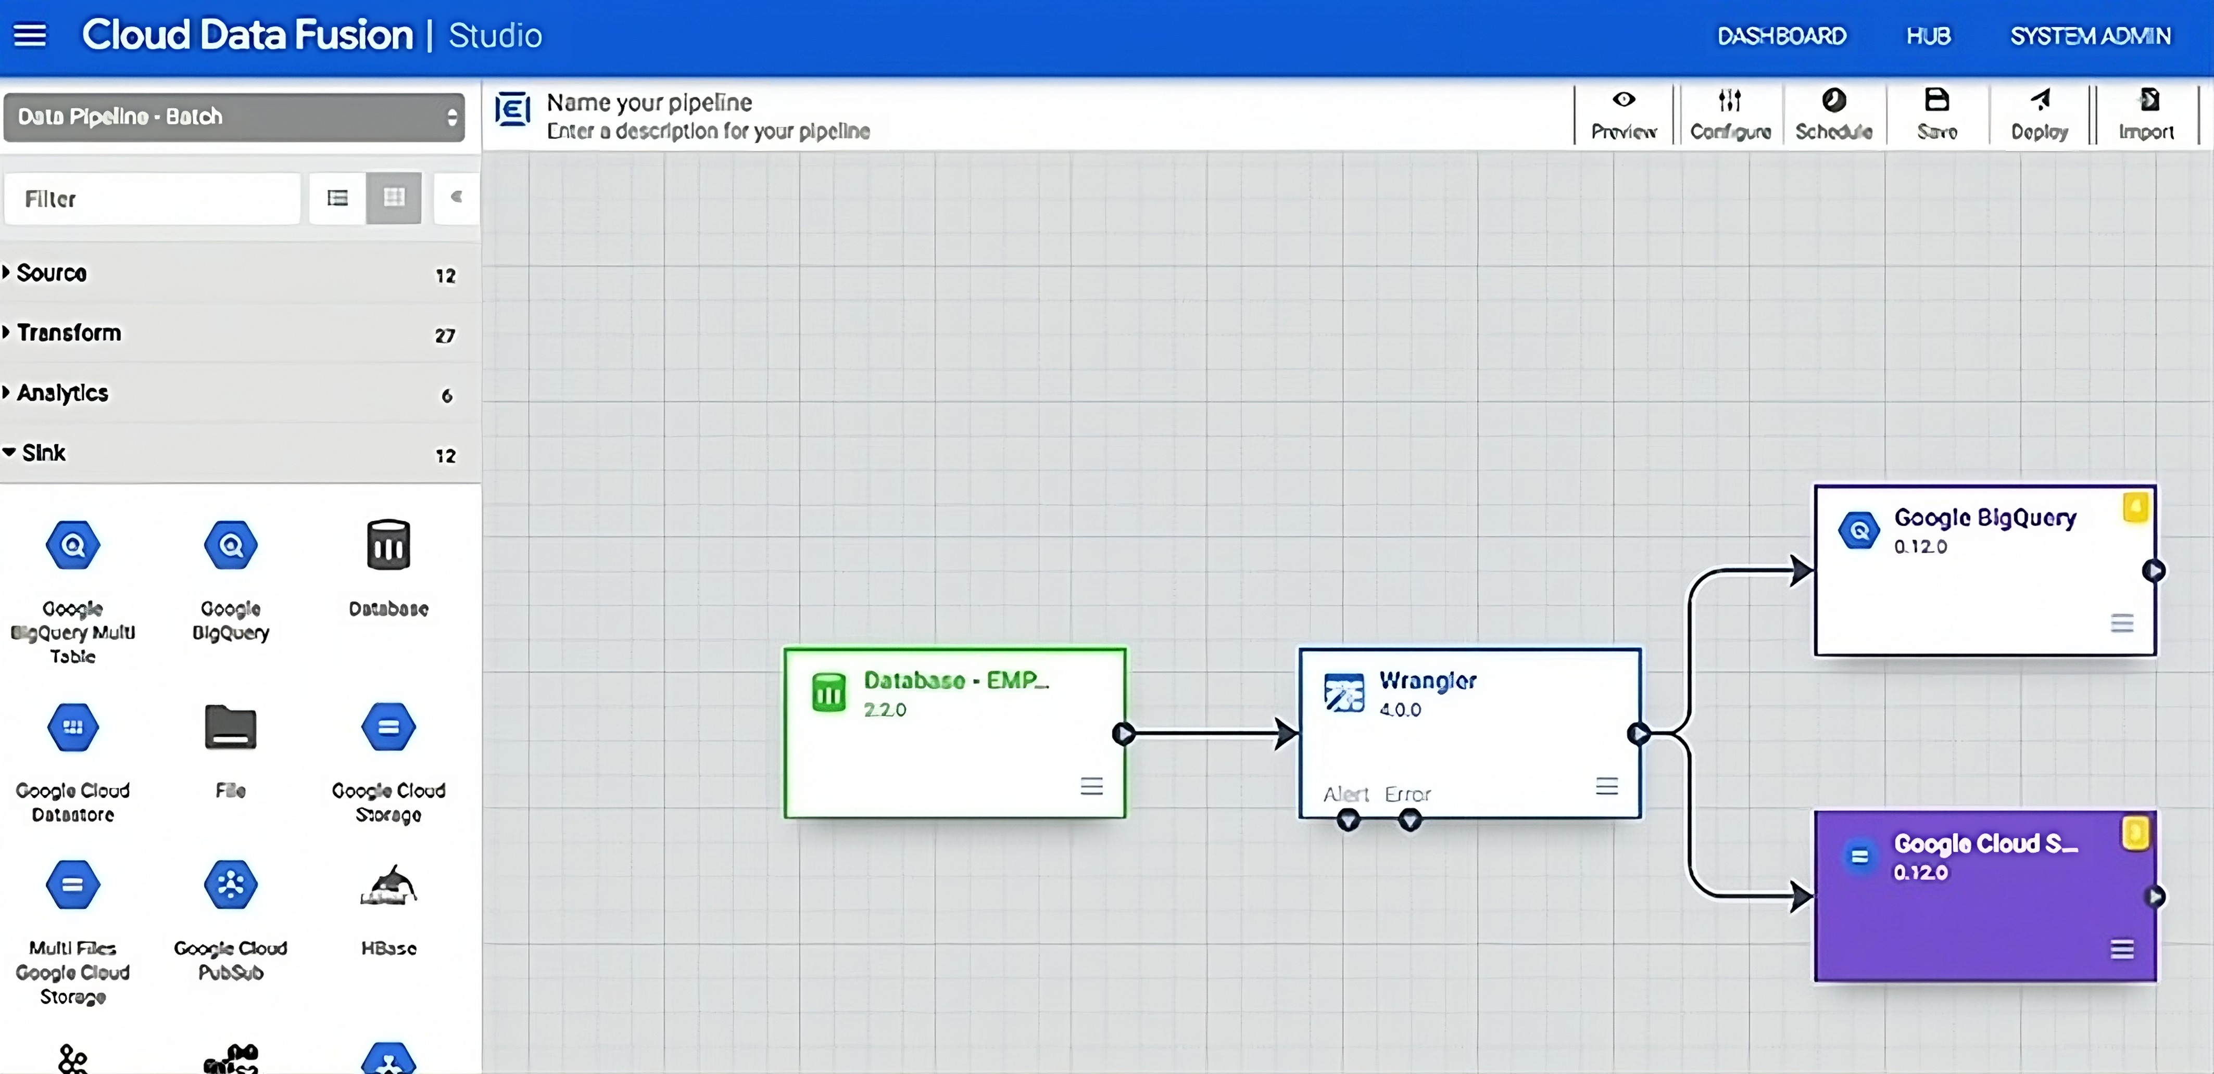The height and width of the screenshot is (1074, 2214).
Task: Open the Wrangler node hamburger menu
Action: [1606, 786]
